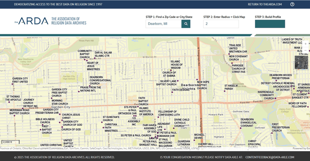310x161 pixels.
Task: Zoom in the map with plus button
Action: [x=306, y=44]
